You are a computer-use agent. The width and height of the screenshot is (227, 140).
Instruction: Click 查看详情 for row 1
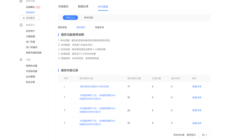(197, 87)
